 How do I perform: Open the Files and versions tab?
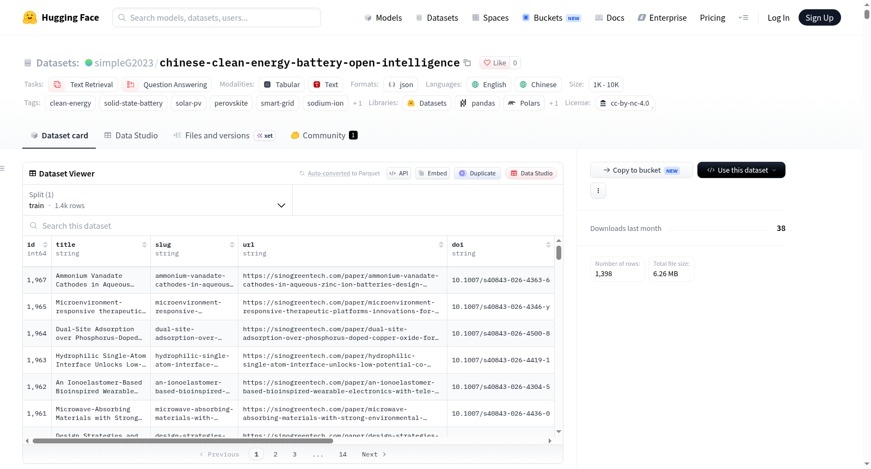click(224, 135)
